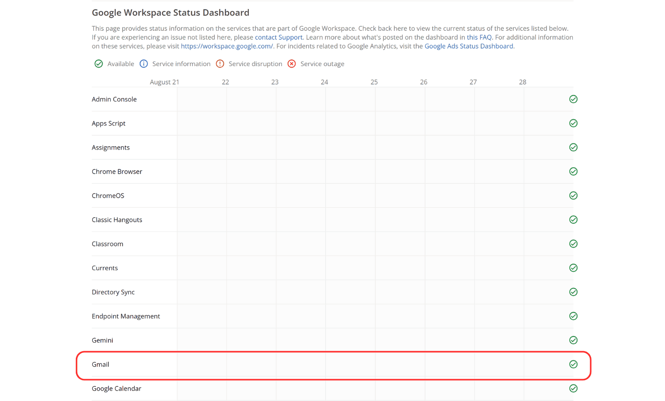Click the ChromeOS service name
The height and width of the screenshot is (401, 665).
tap(108, 196)
